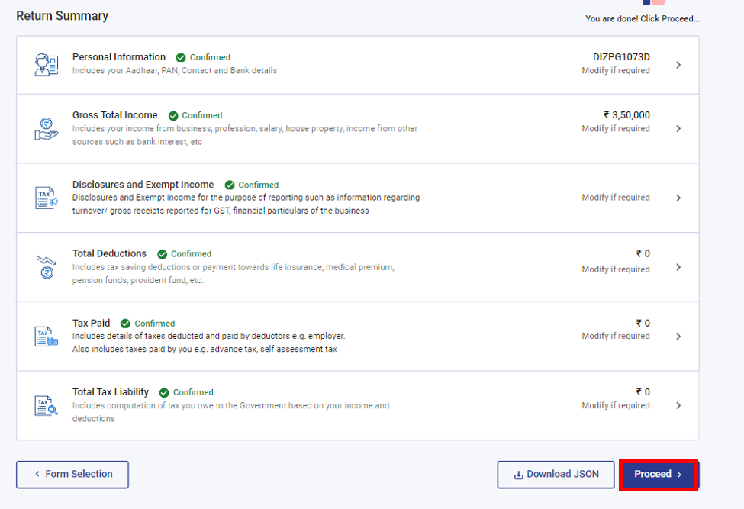Expand Personal Information with right chevron
The width and height of the screenshot is (744, 509).
[678, 65]
